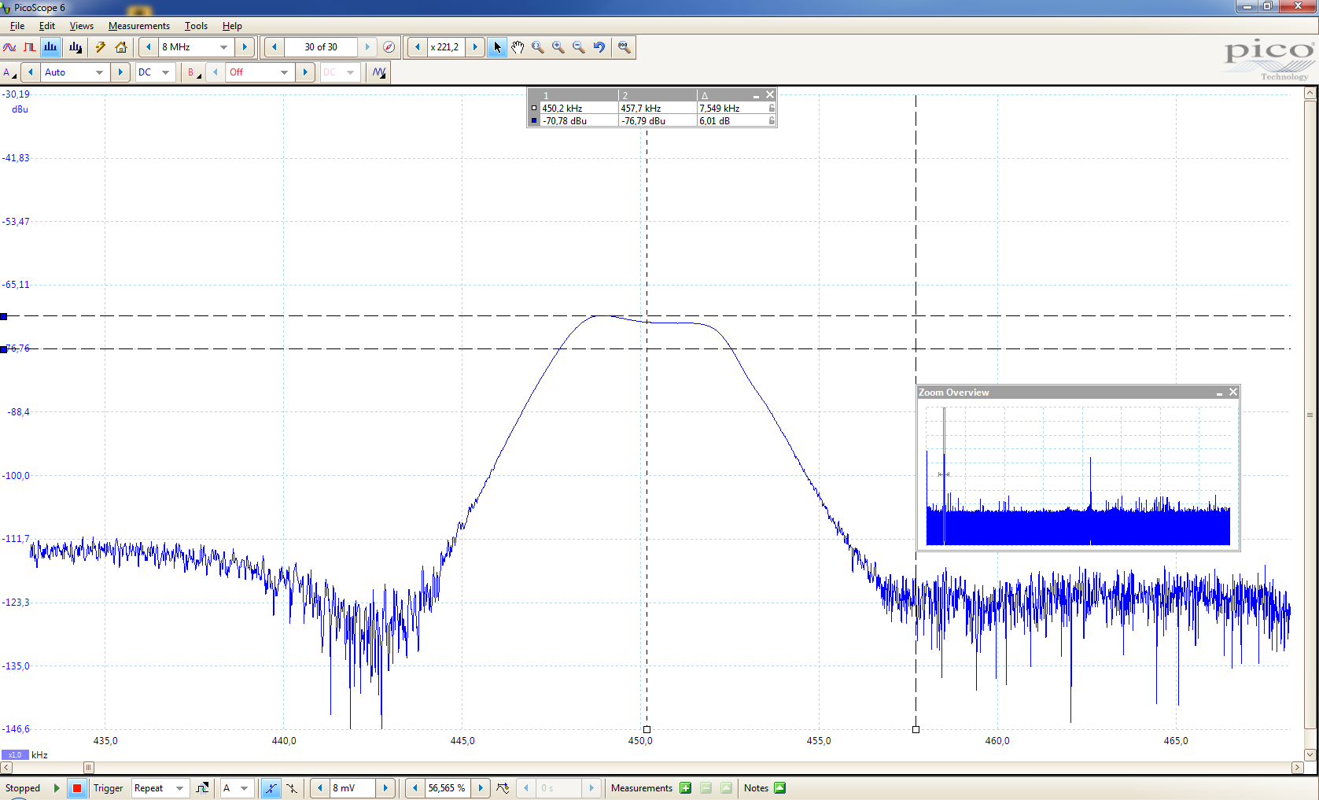
Task: Click the vertical scrollbar thumb
Action: [x=1310, y=415]
